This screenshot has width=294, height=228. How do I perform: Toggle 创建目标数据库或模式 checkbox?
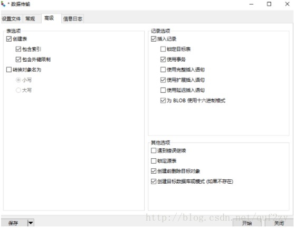pyautogui.click(x=154, y=182)
